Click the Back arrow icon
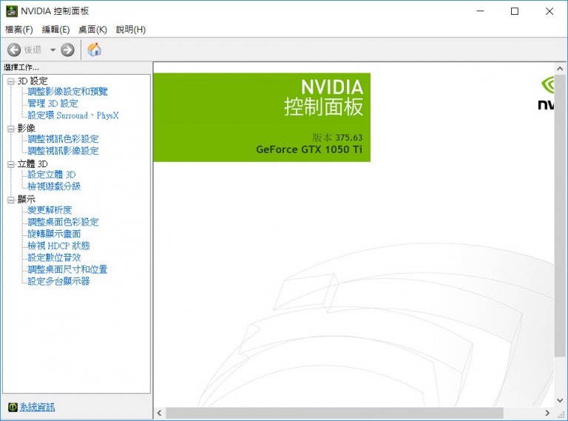The height and width of the screenshot is (421, 568). click(14, 50)
